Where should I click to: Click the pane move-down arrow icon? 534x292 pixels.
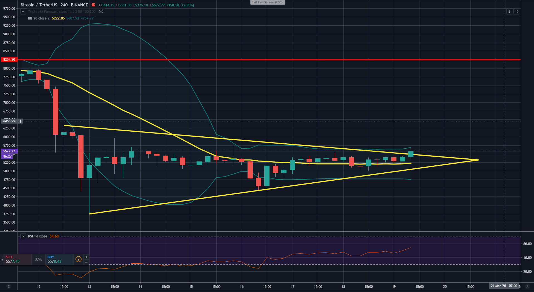tap(509, 12)
